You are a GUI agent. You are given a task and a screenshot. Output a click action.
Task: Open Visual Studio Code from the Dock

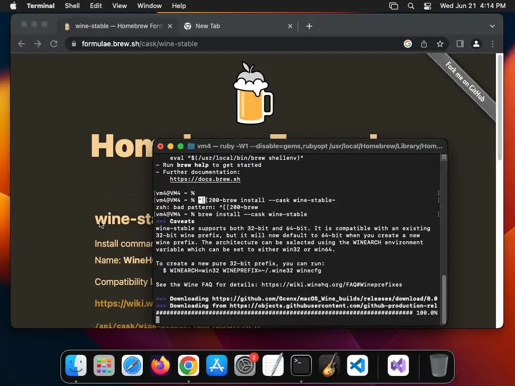pos(358,365)
